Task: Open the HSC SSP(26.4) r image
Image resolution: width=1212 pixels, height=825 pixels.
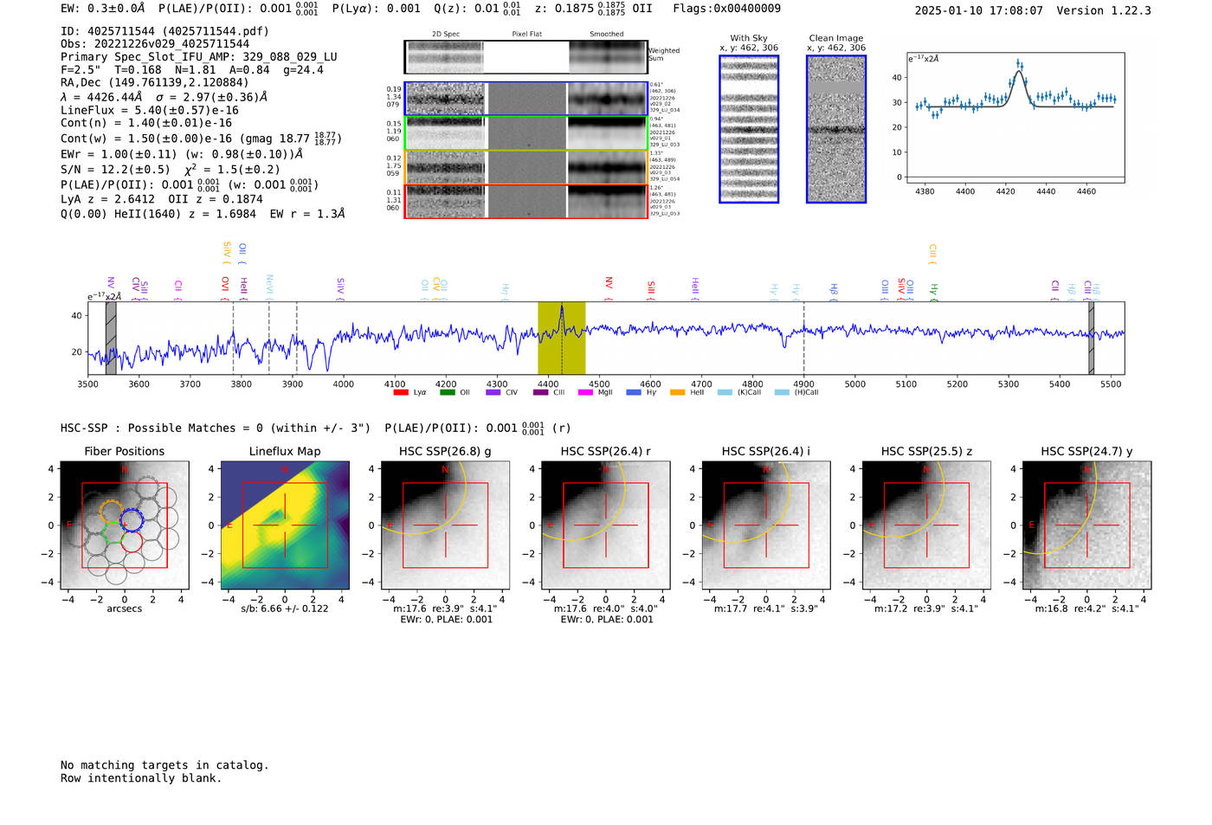Action: pyautogui.click(x=606, y=525)
